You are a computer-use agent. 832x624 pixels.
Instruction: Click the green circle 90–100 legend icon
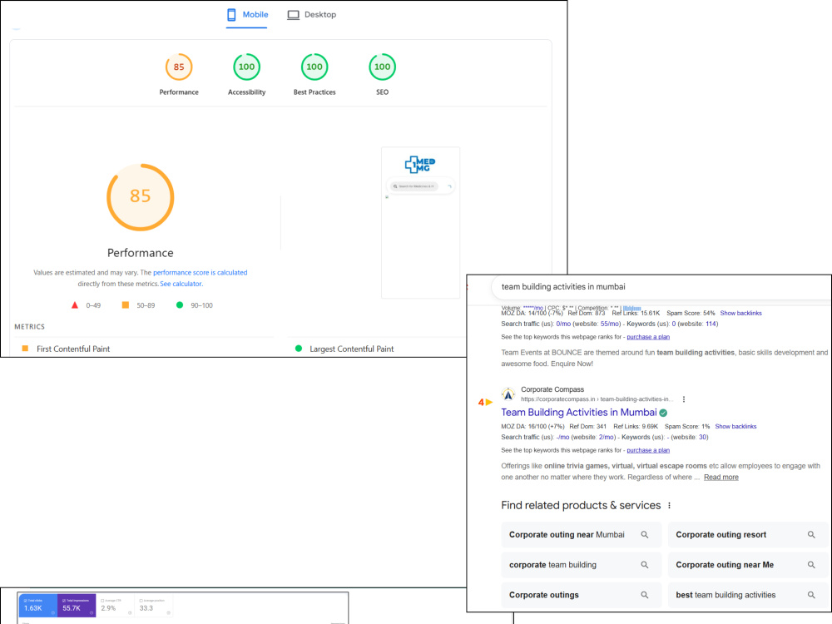pyautogui.click(x=180, y=305)
